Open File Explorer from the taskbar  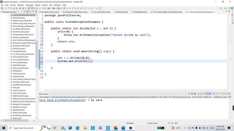tap(85, 128)
